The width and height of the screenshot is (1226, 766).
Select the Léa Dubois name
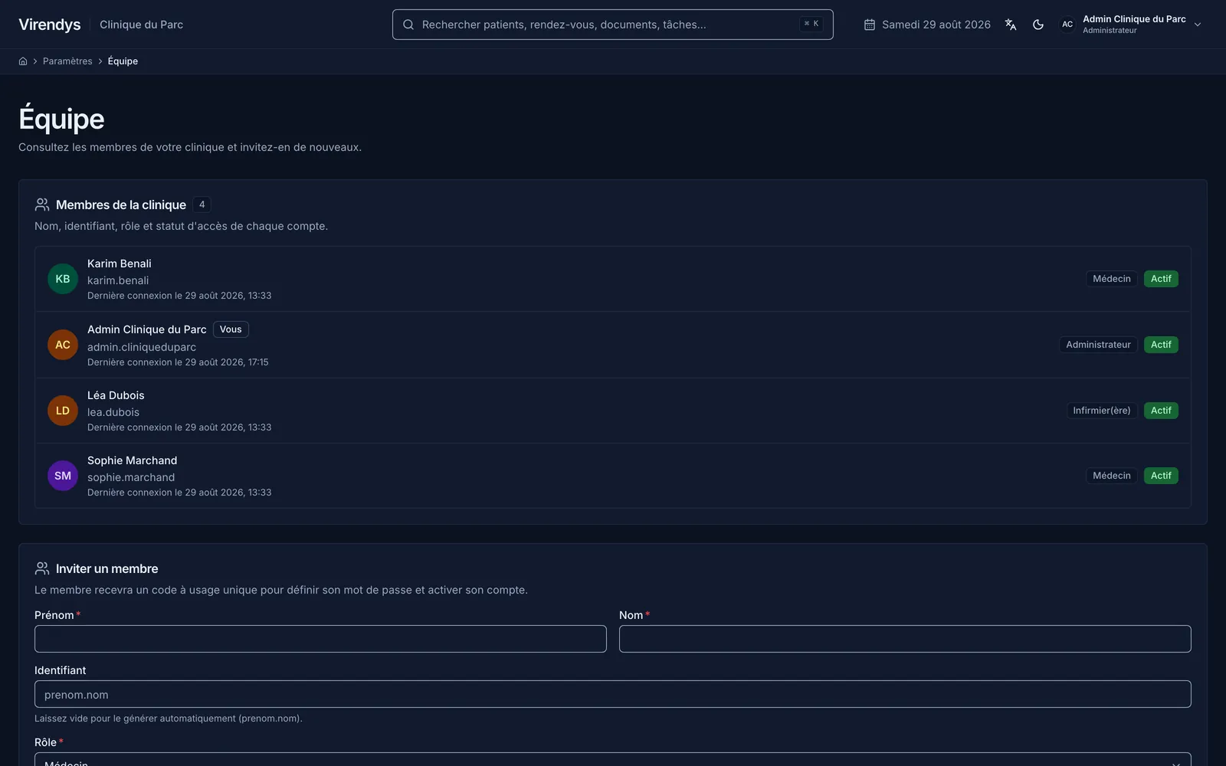pyautogui.click(x=116, y=395)
